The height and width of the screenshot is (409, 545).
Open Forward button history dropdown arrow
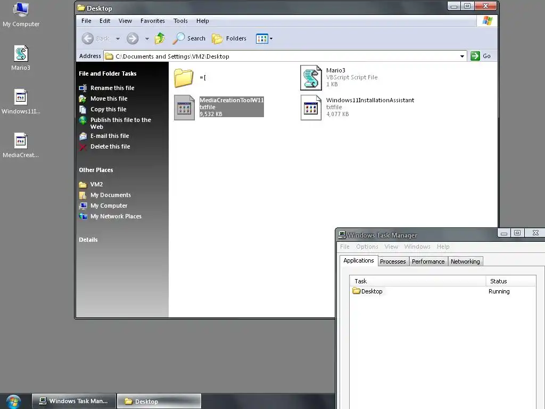point(147,38)
